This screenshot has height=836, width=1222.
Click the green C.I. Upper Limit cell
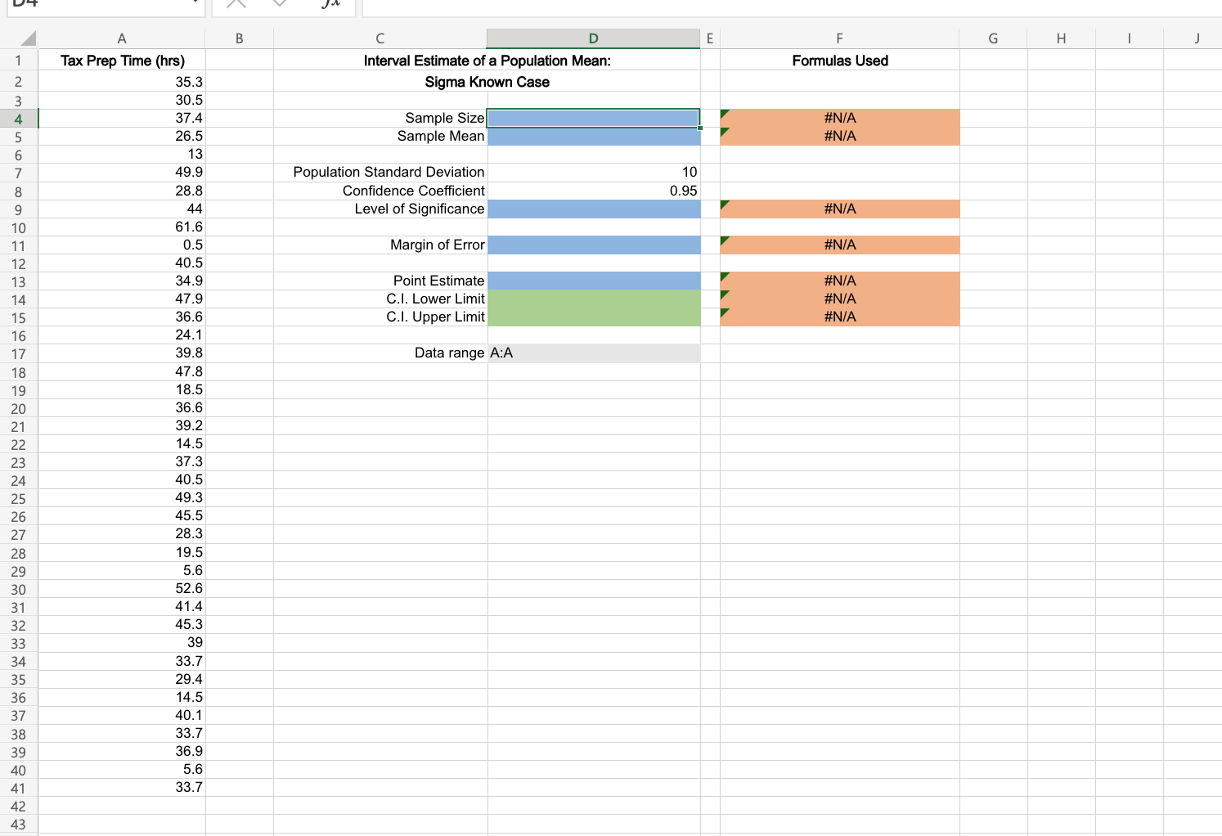pos(594,317)
